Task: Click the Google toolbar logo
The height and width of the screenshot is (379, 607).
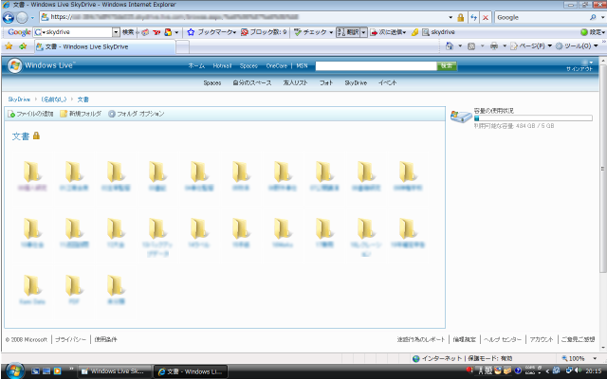Action: coord(19,32)
